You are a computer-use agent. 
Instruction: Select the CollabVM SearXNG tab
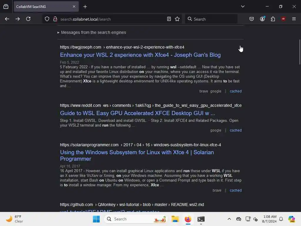pos(46,6)
